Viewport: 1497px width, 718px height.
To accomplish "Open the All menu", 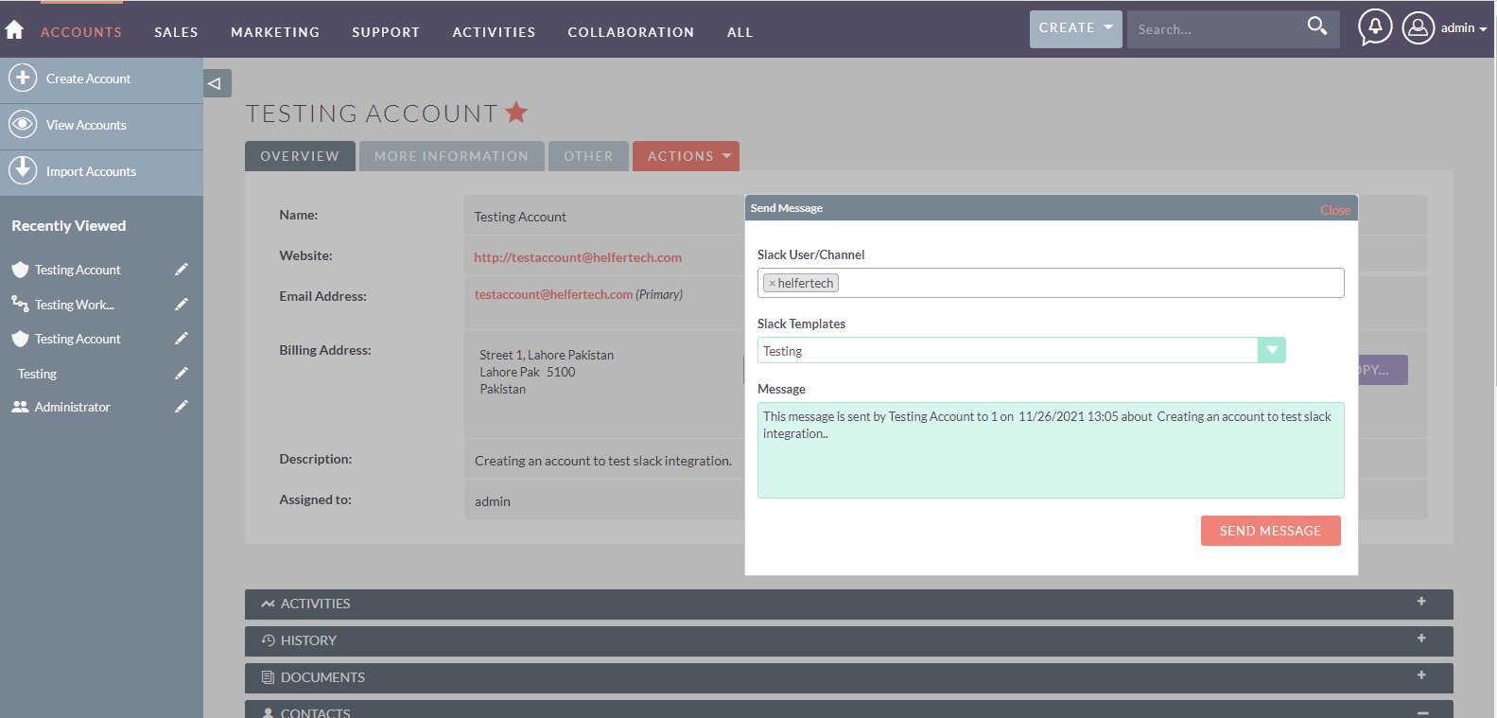I will pos(740,32).
